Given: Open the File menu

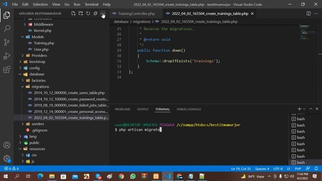Looking at the screenshot, I should coord(15,5).
